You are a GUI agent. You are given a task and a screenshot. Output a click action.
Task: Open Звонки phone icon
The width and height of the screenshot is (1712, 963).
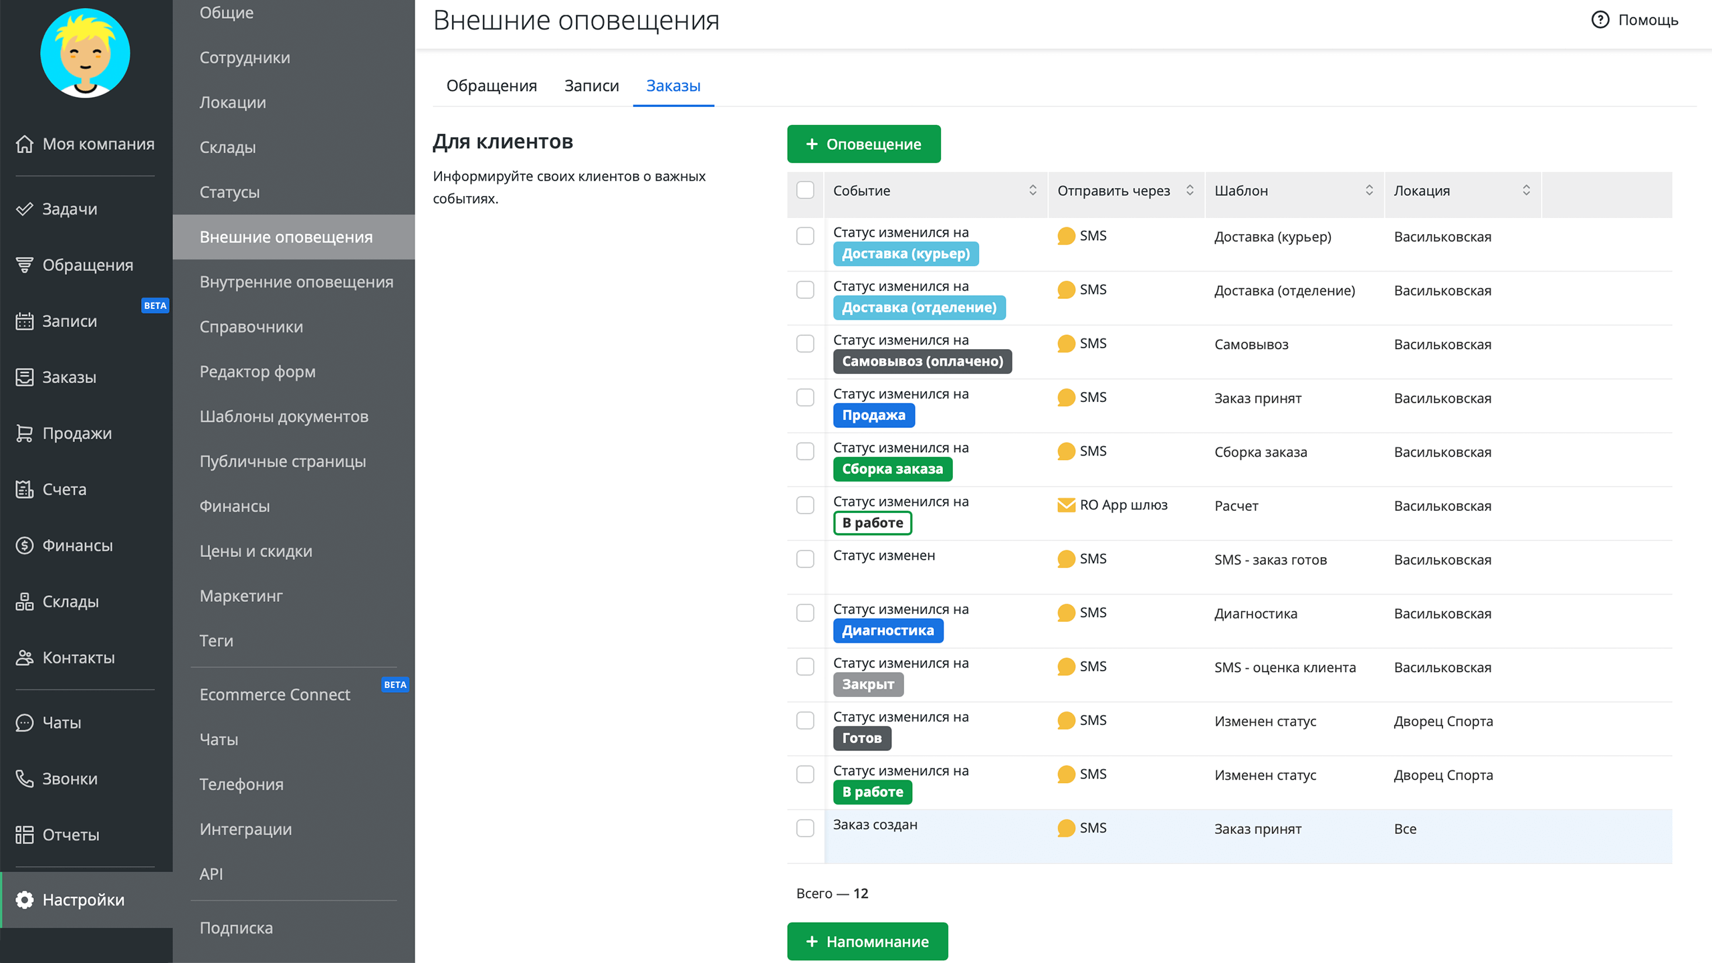pos(25,778)
